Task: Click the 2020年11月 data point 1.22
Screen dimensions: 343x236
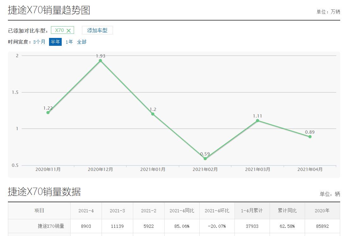Action: [48, 112]
